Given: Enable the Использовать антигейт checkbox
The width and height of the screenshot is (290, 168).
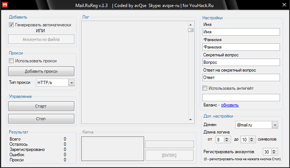Looking at the screenshot, I should 205,88.
